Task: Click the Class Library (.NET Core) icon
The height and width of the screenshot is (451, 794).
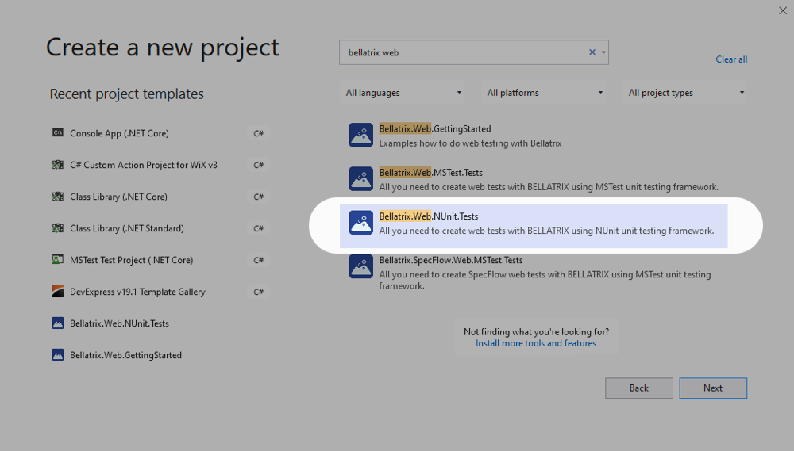Action: (58, 197)
